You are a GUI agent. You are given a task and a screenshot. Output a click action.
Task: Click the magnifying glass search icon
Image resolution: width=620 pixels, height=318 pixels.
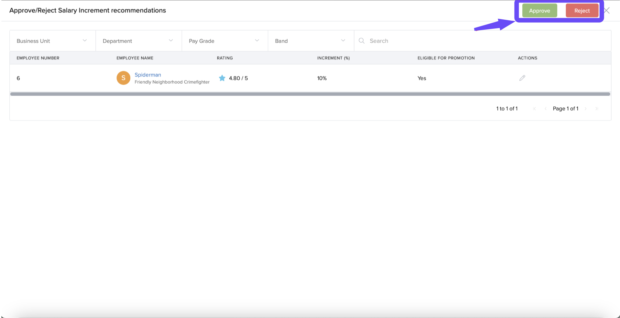[x=362, y=41]
